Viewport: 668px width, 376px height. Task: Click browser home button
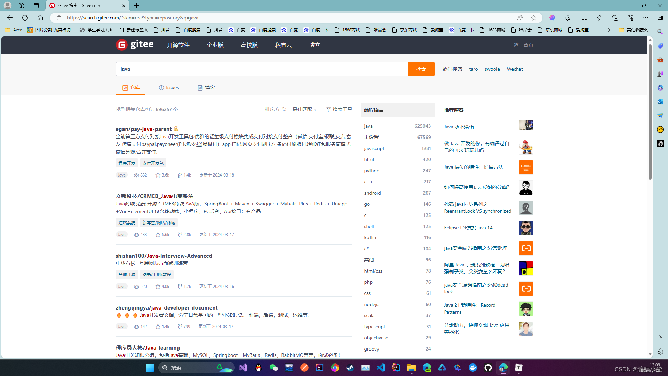click(x=40, y=18)
